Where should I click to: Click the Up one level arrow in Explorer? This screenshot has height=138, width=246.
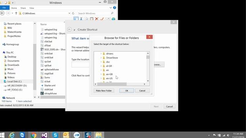point(16,13)
